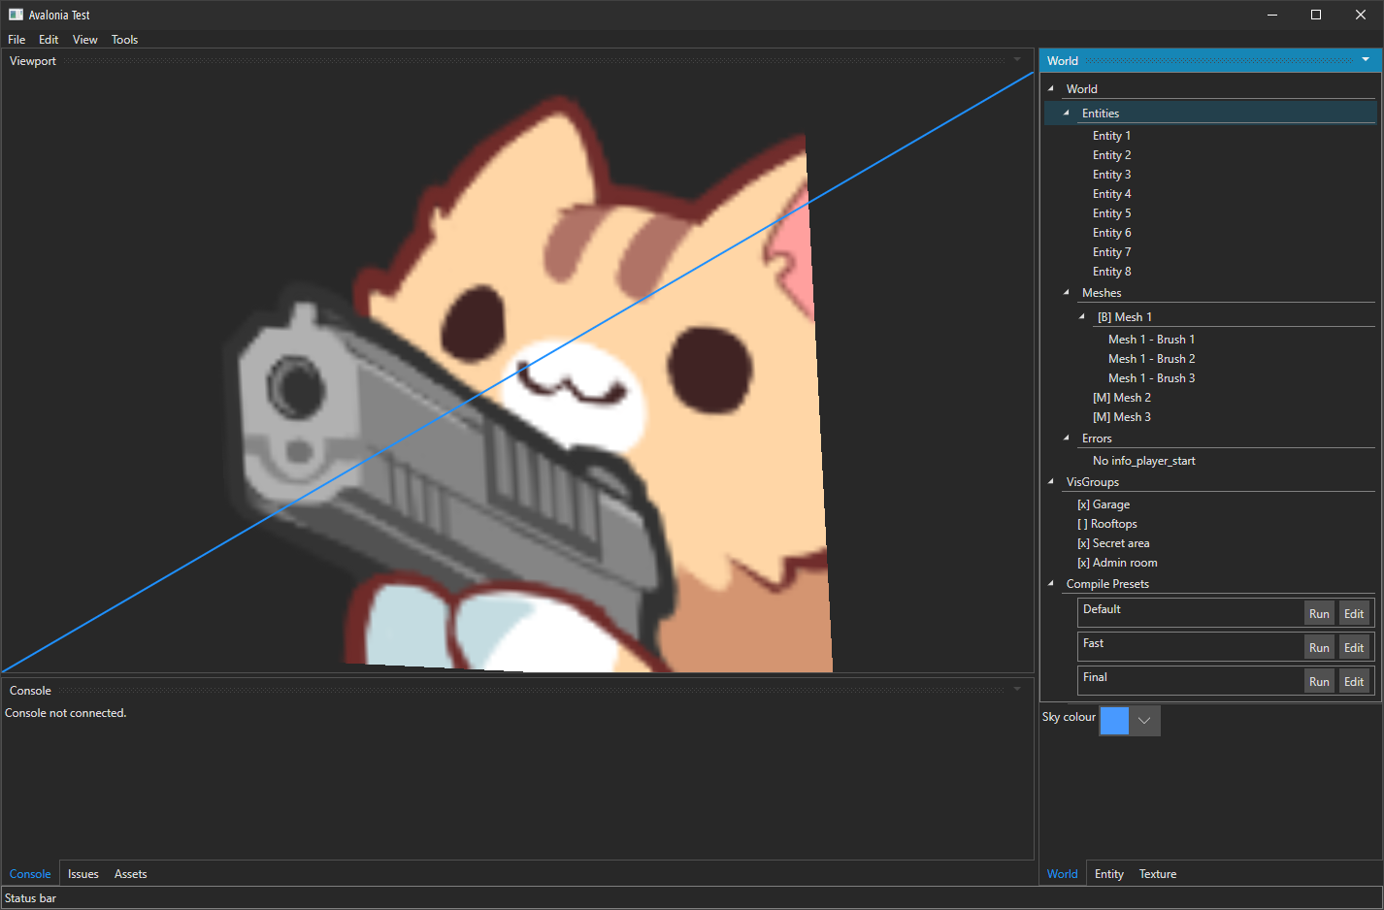Collapse the [B] Mesh 1 node
This screenshot has height=910, width=1384.
point(1082,316)
